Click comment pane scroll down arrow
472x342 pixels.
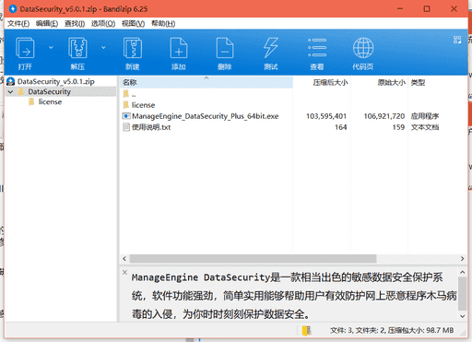tap(462, 316)
